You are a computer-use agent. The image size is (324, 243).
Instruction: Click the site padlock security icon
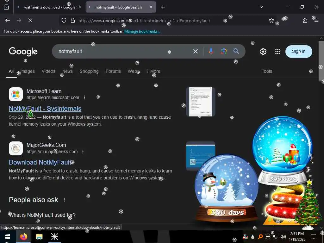[x=73, y=21]
